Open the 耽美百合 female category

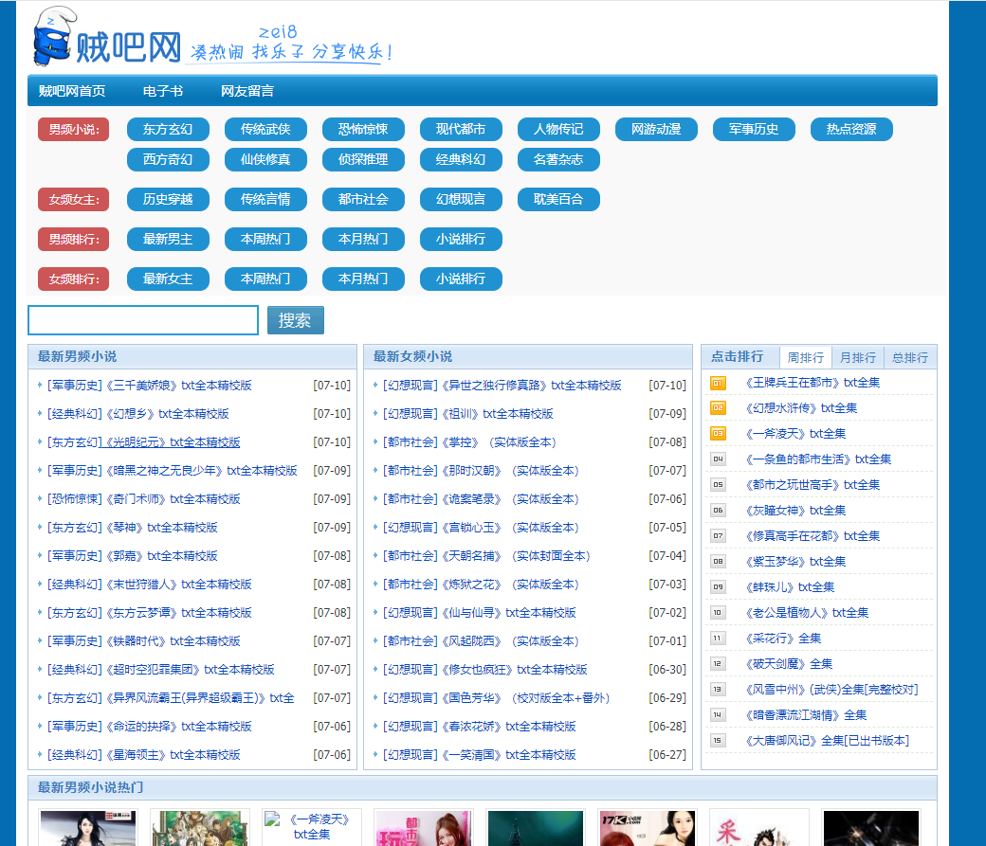(x=558, y=199)
